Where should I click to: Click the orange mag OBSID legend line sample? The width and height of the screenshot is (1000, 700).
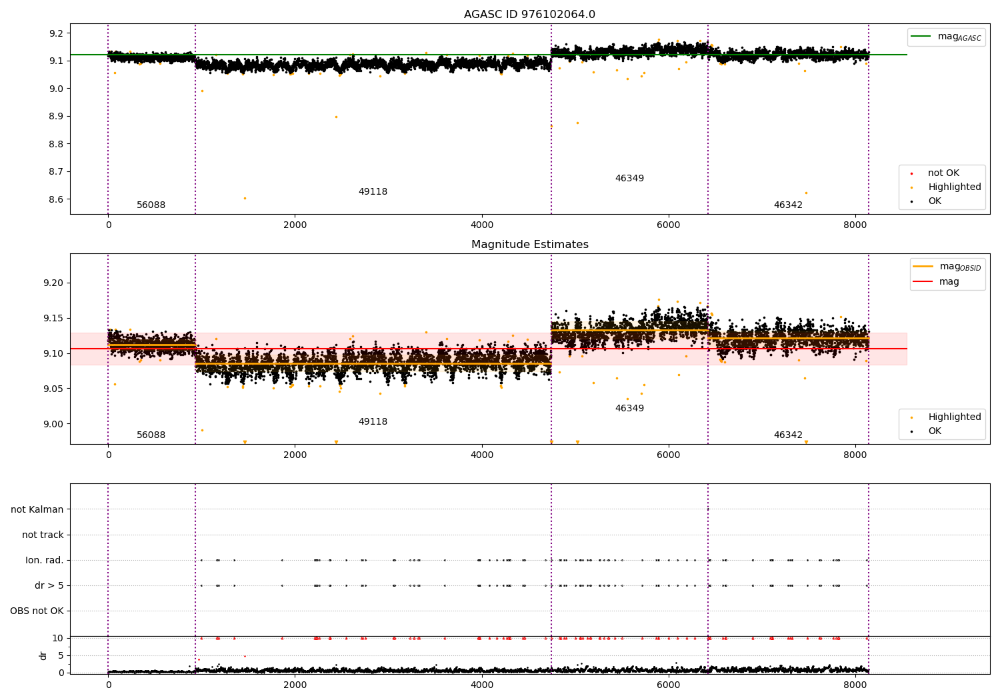pyautogui.click(x=923, y=267)
